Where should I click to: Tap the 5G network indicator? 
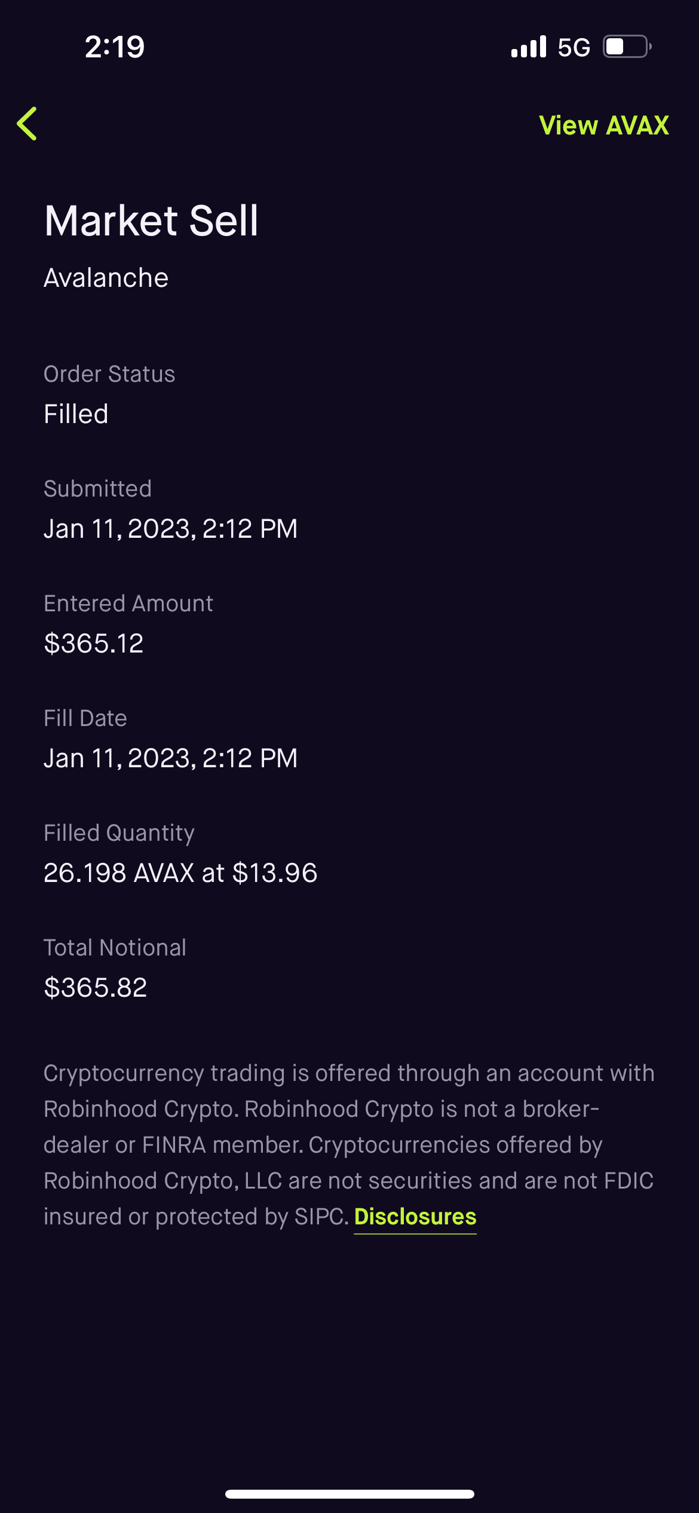[x=574, y=47]
